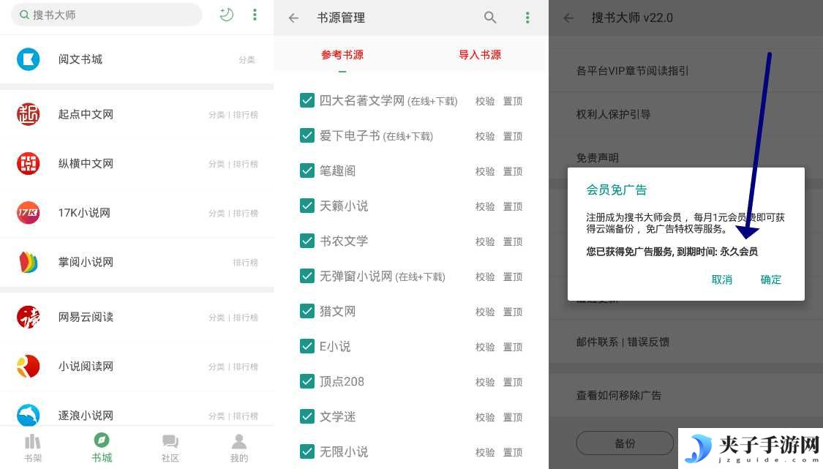
Task: Tap the 逐浪小说网 dolphin icon
Action: click(x=29, y=415)
